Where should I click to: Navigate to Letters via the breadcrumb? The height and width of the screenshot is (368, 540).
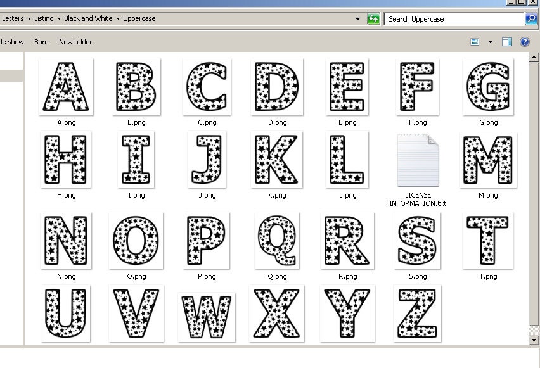(13, 18)
